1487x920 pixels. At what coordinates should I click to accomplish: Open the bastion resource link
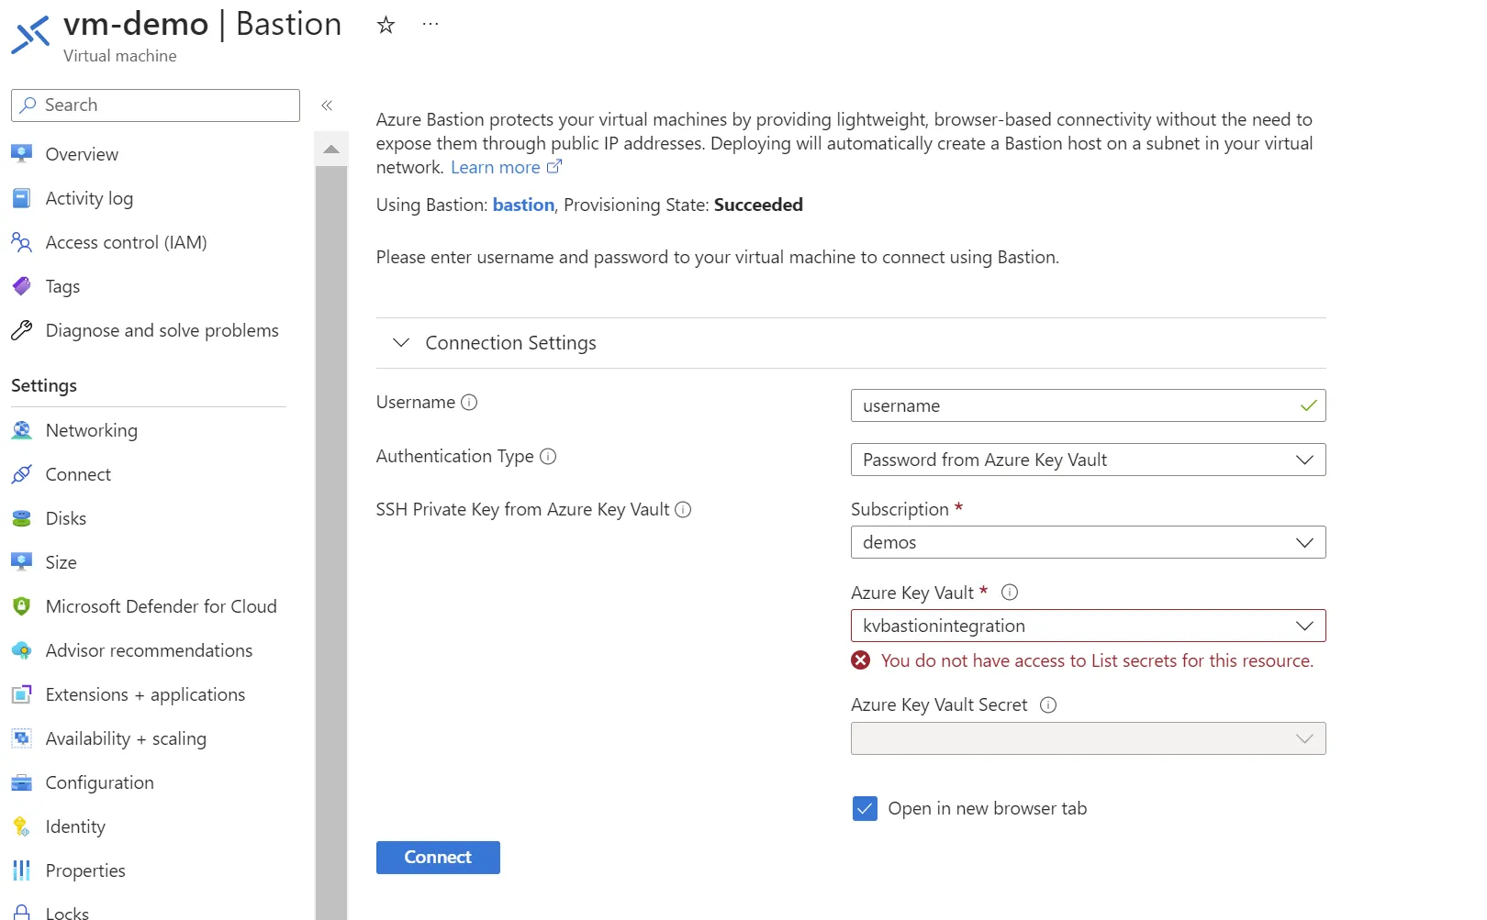pyautogui.click(x=523, y=205)
